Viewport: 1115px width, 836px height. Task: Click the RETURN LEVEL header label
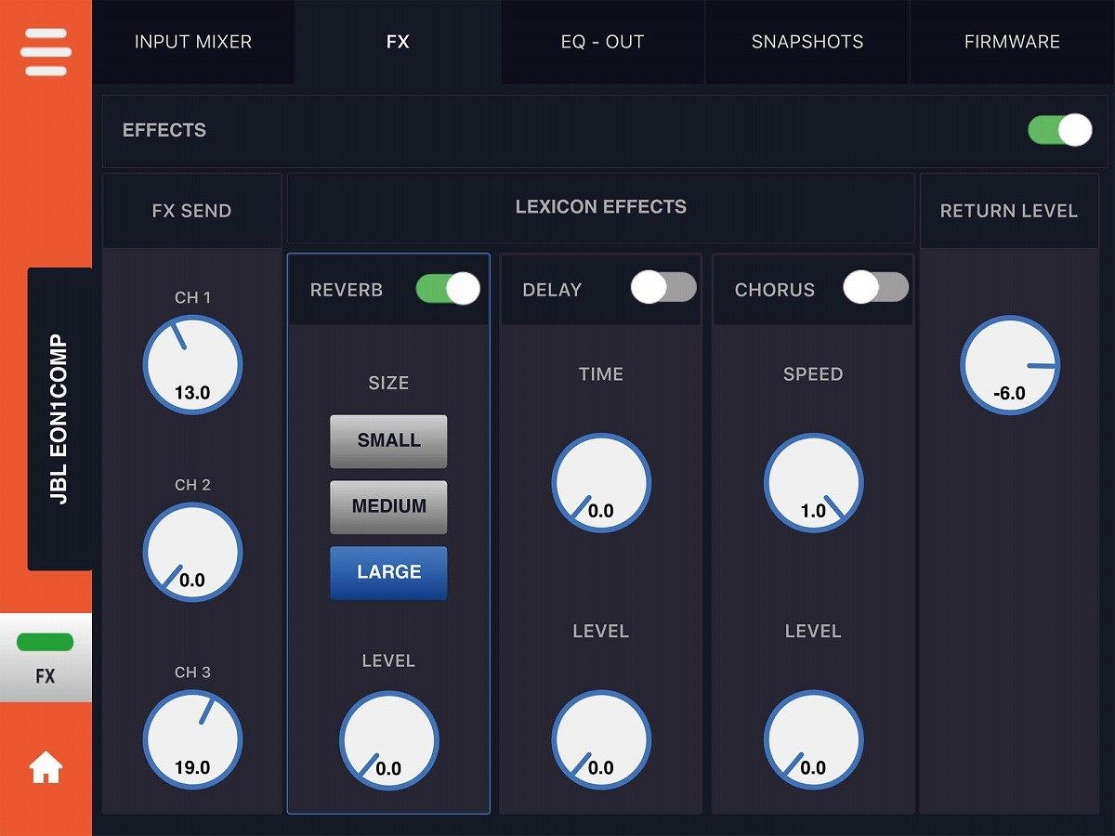point(1009,211)
